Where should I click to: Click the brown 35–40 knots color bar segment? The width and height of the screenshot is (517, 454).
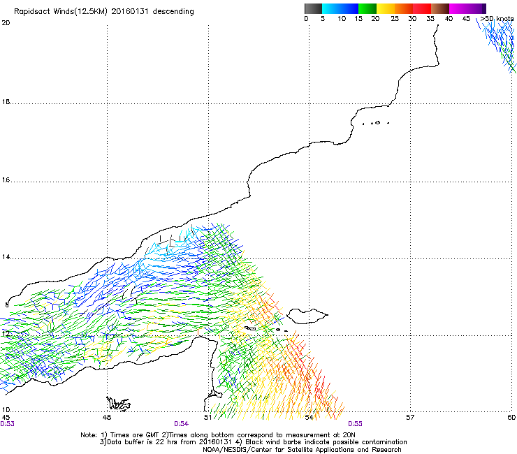440,8
